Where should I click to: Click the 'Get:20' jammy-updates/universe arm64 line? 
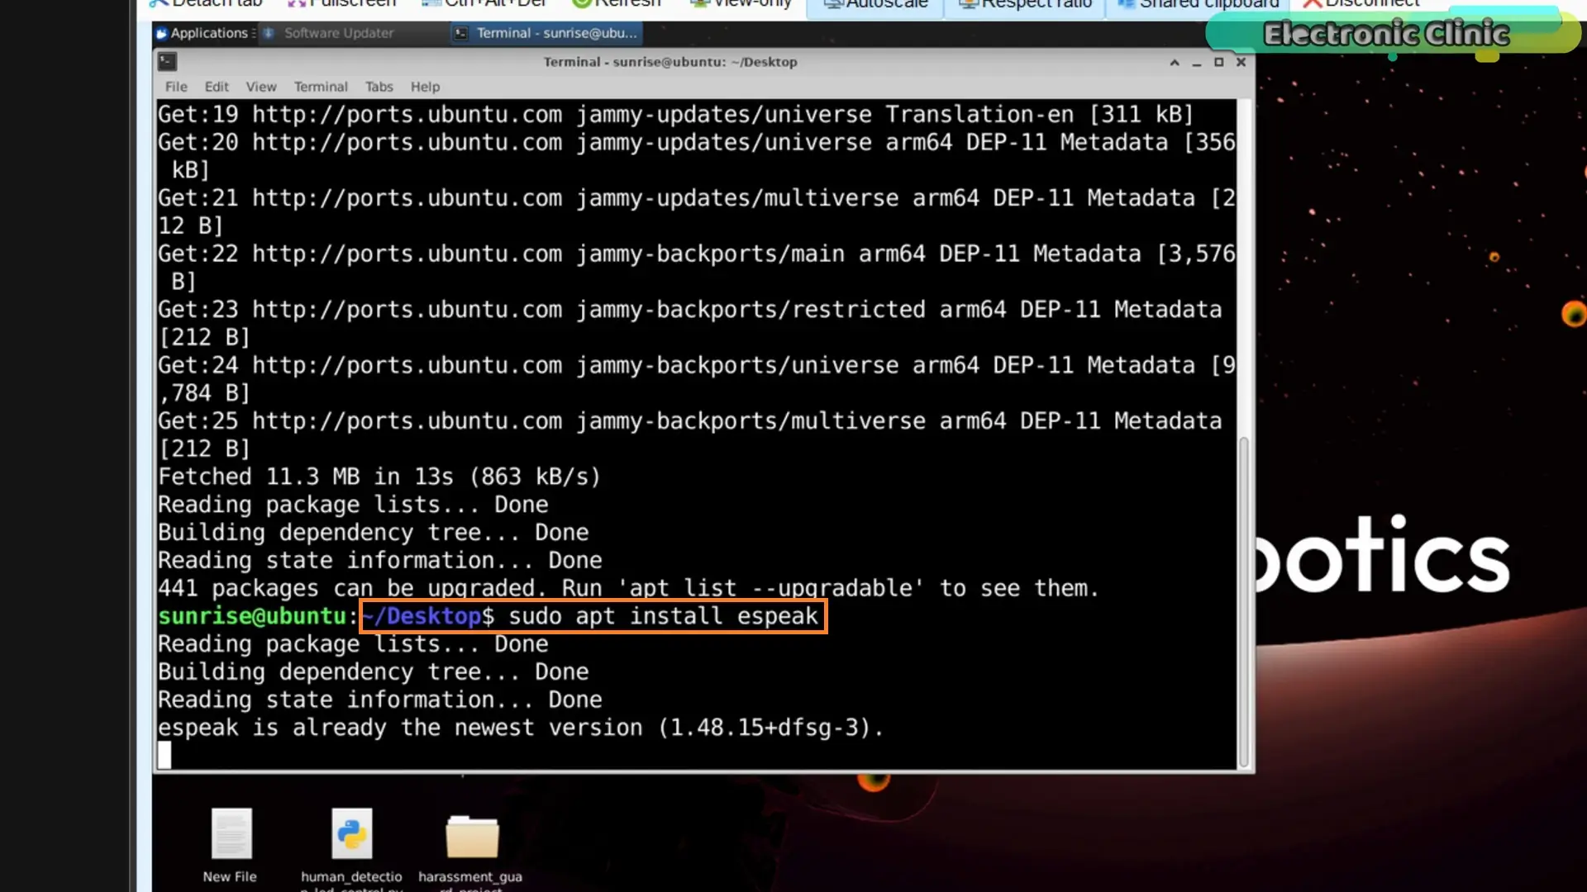pyautogui.click(x=697, y=156)
